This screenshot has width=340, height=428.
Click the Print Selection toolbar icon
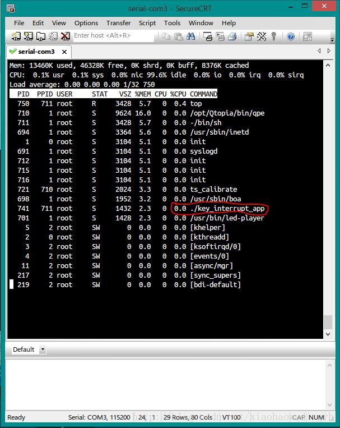click(220, 36)
